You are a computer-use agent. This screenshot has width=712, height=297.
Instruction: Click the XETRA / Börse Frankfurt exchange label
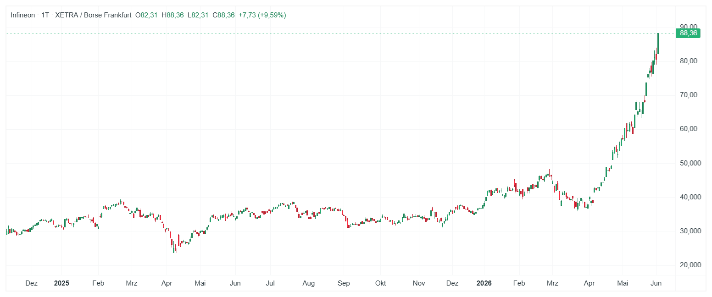click(x=93, y=15)
